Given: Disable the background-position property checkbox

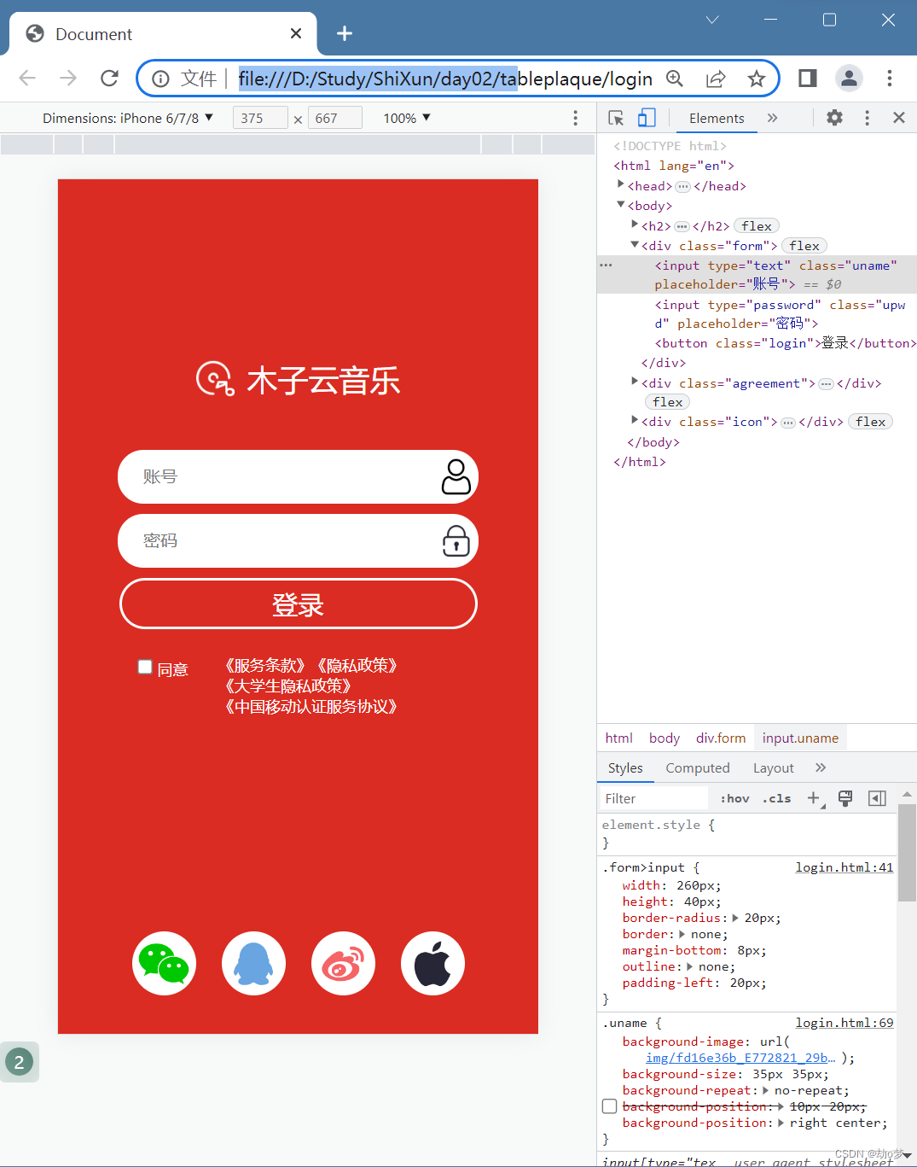Looking at the screenshot, I should coord(609,1106).
